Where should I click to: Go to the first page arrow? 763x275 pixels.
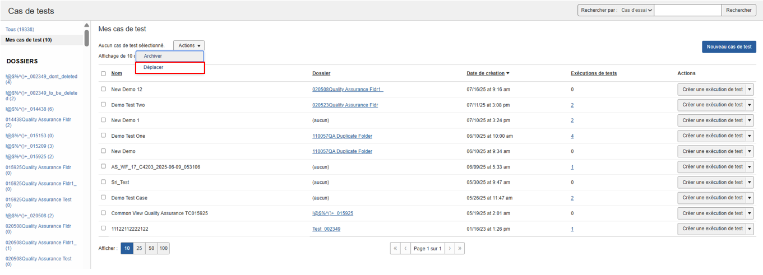[395, 249]
